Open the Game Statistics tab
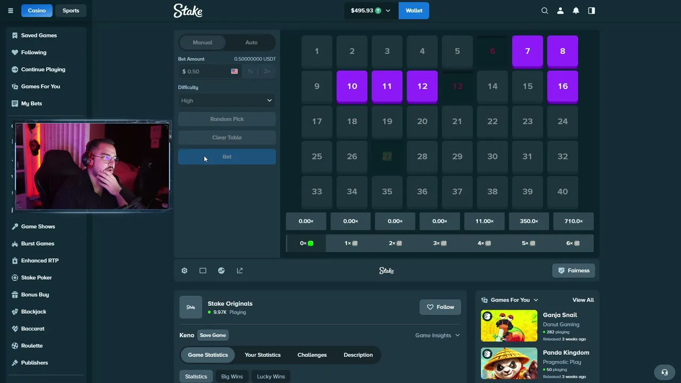The height and width of the screenshot is (383, 681). (x=207, y=355)
